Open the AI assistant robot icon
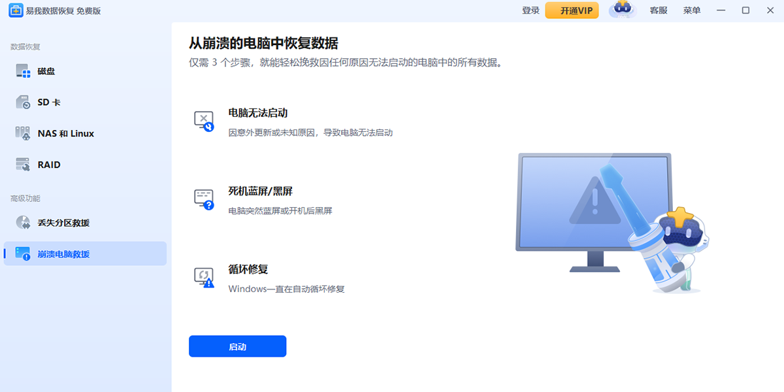Screen dimensions: 784x392 pos(623,10)
